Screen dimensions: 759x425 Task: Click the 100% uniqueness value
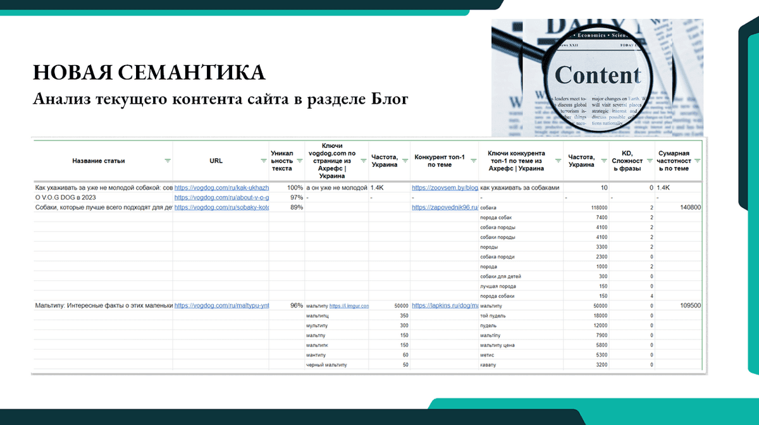pyautogui.click(x=295, y=188)
